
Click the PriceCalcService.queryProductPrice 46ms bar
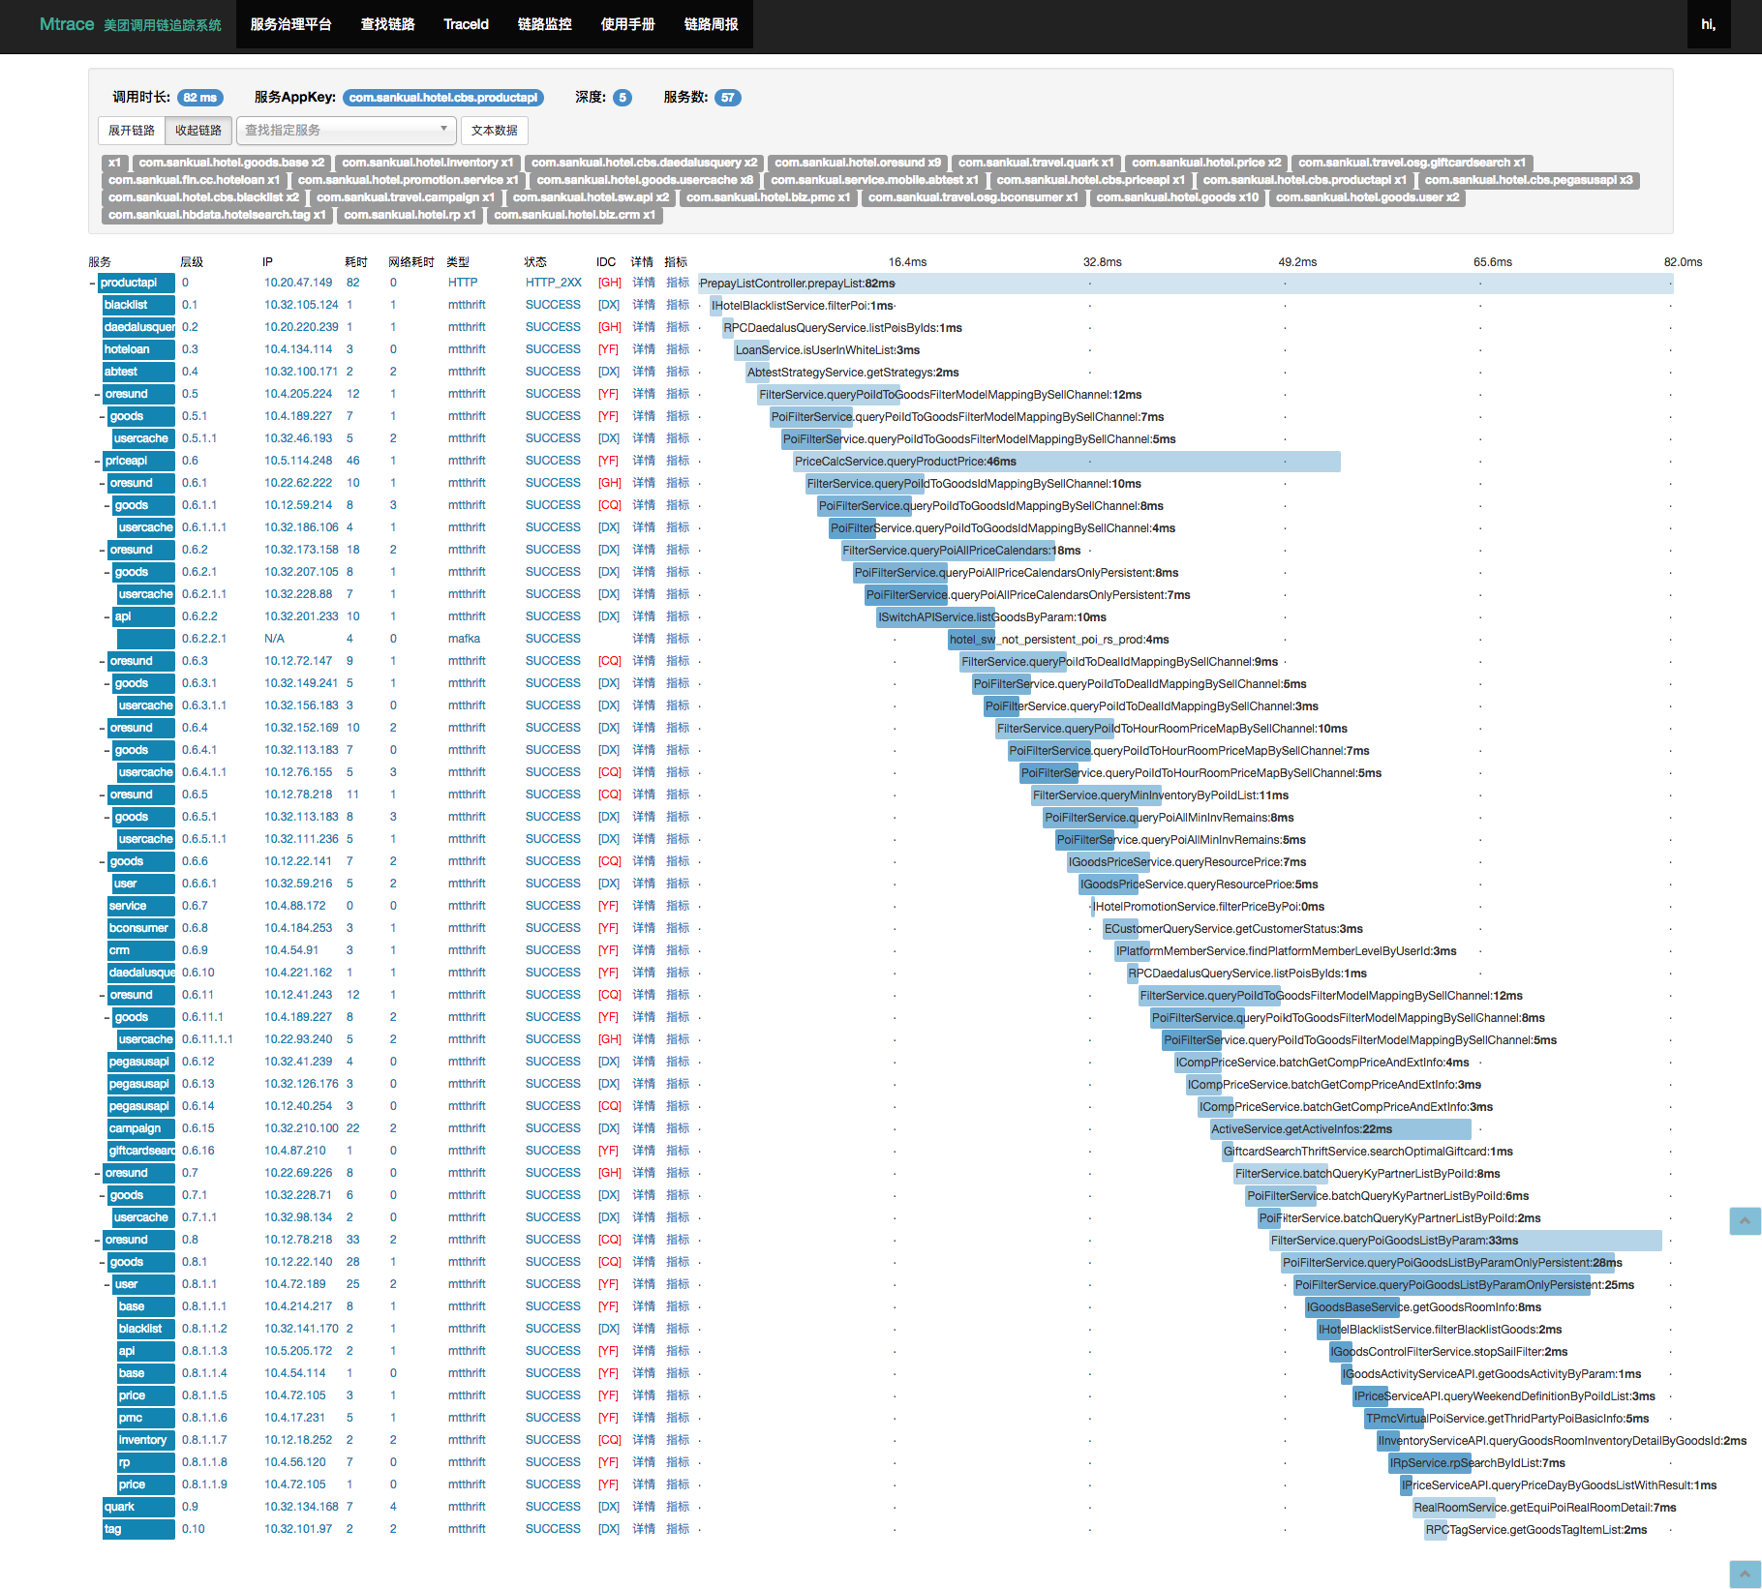click(1067, 462)
